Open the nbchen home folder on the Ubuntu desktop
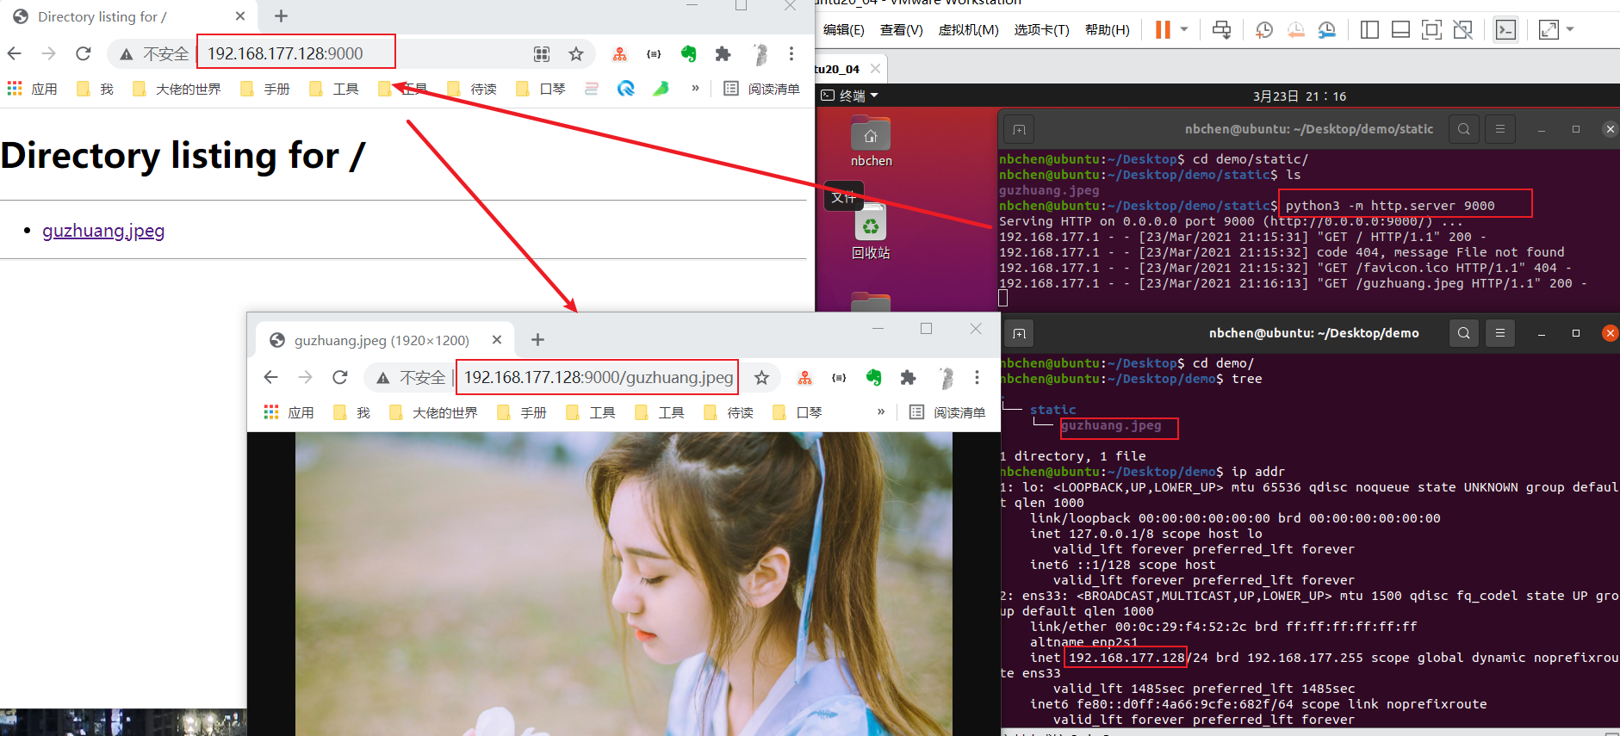The image size is (1620, 736). [x=871, y=142]
